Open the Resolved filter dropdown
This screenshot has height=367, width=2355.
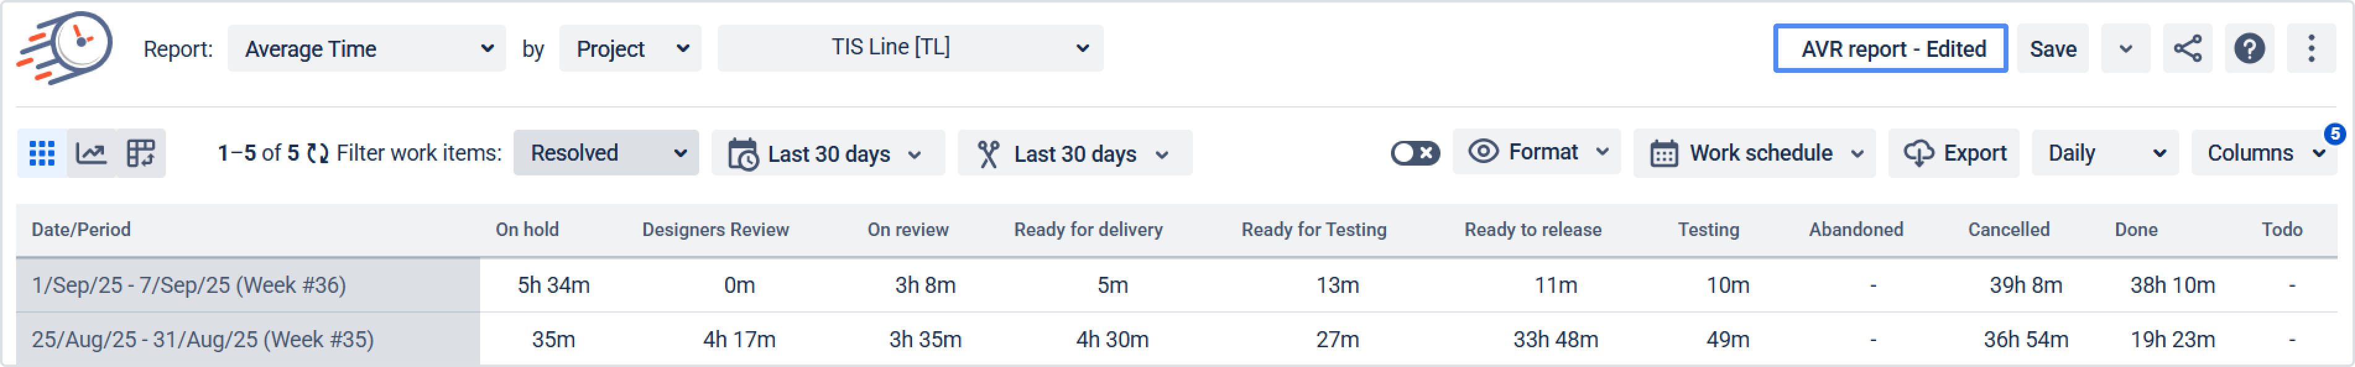tap(605, 153)
